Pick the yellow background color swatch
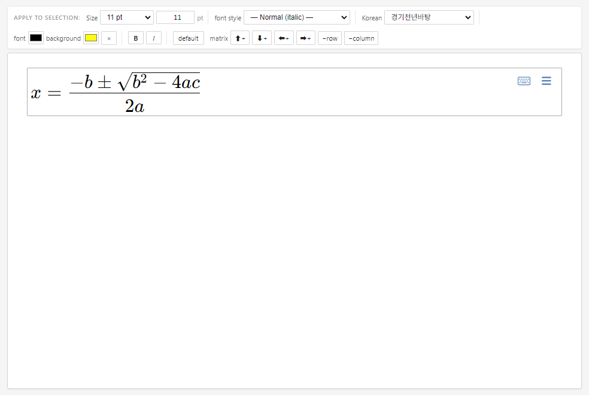Image resolution: width=589 pixels, height=395 pixels. [91, 38]
